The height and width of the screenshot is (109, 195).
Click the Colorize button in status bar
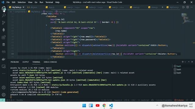point(179,100)
